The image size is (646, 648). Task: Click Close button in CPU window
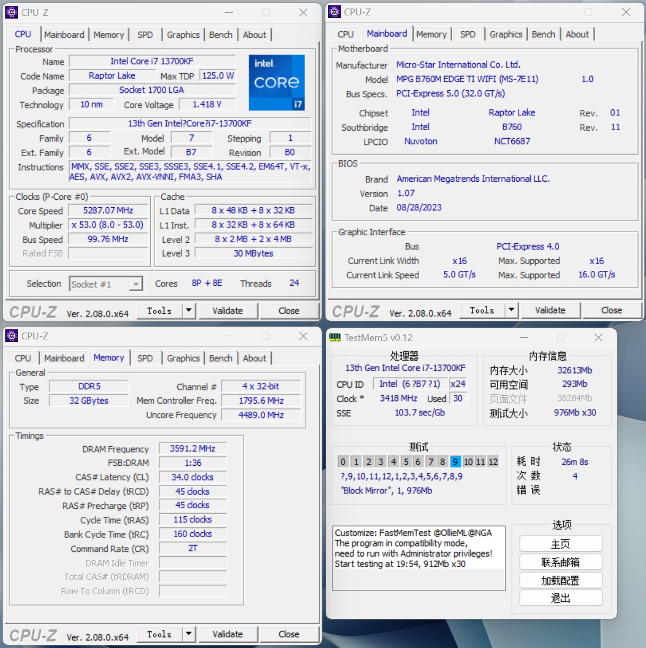pyautogui.click(x=289, y=311)
